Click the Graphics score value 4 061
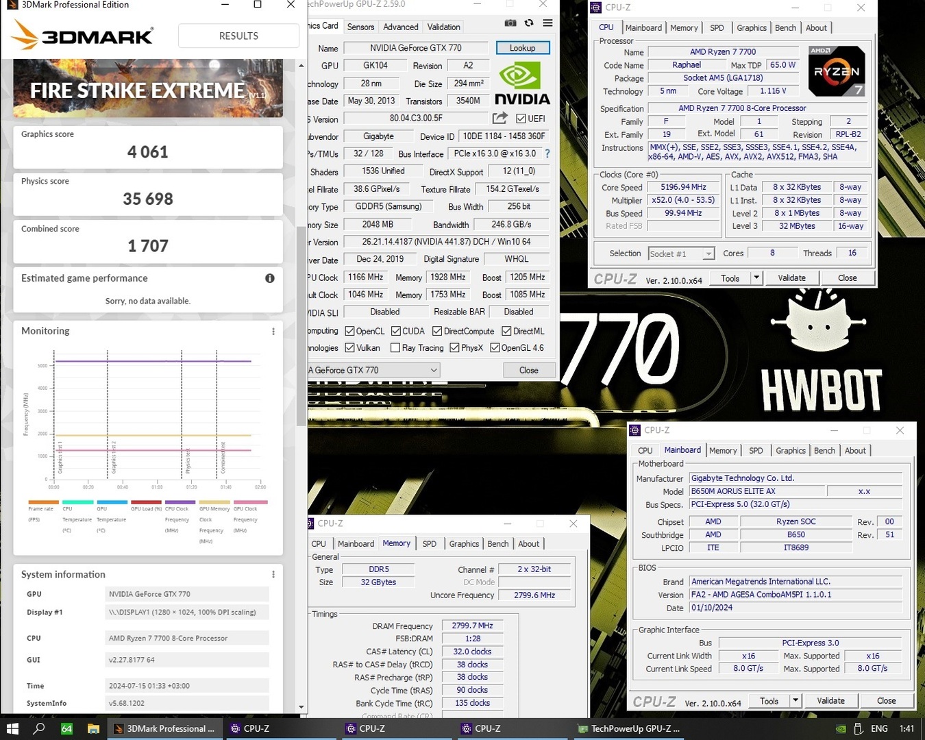 coord(148,152)
